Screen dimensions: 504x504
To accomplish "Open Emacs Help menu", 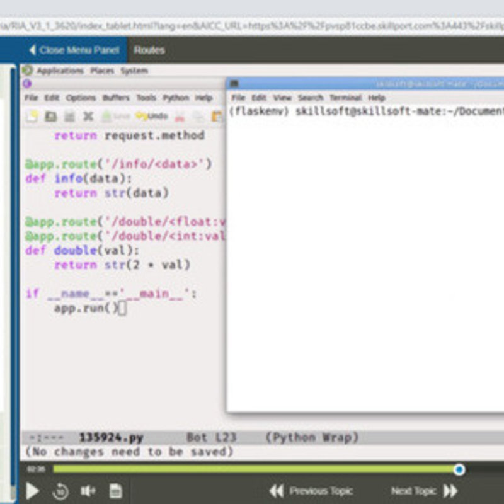I will [x=203, y=98].
